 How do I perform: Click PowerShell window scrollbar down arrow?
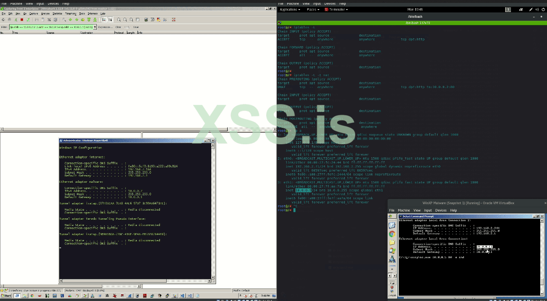click(213, 277)
